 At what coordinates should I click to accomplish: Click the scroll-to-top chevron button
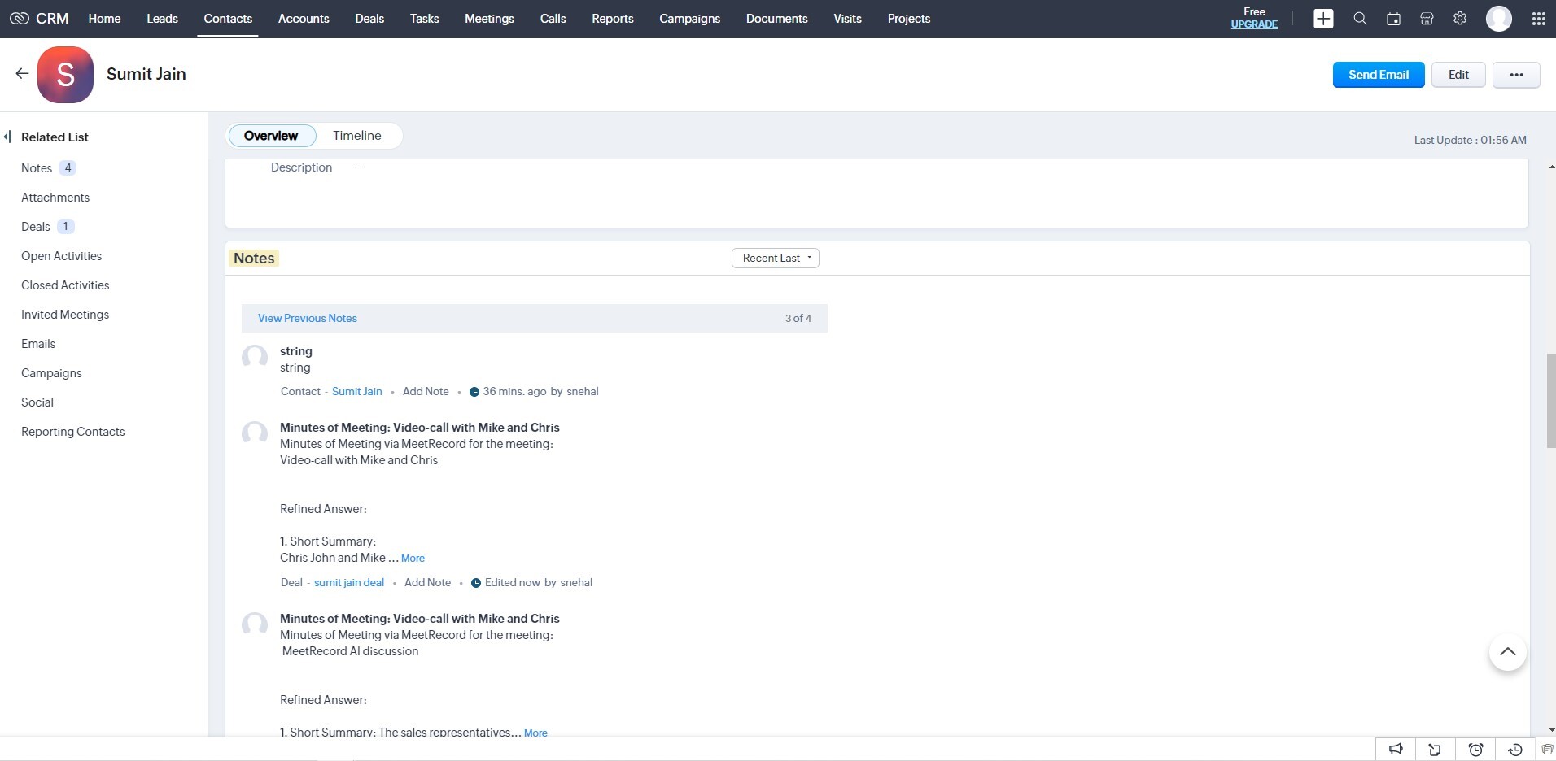pos(1507,652)
